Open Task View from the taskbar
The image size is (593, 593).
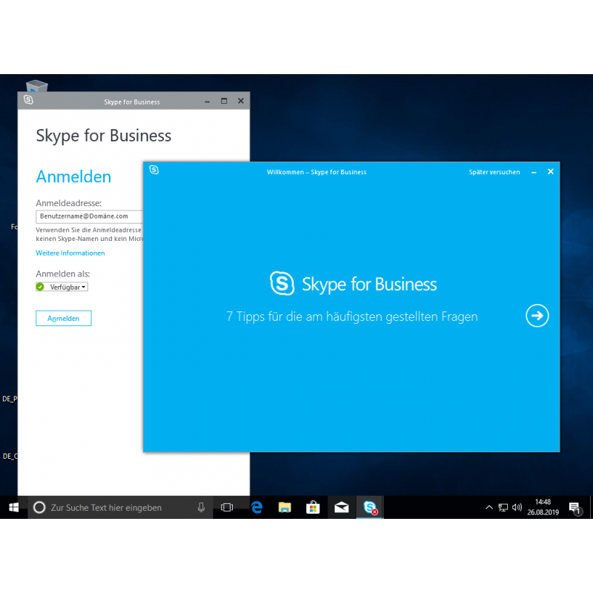point(227,507)
